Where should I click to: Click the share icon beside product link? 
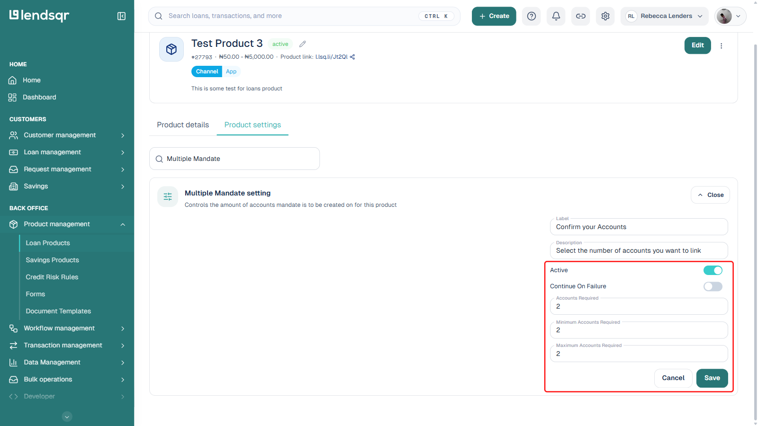352,57
